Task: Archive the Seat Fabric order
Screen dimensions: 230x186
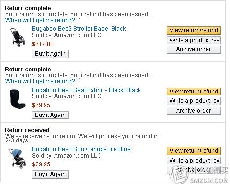Action: pyautogui.click(x=194, y=111)
